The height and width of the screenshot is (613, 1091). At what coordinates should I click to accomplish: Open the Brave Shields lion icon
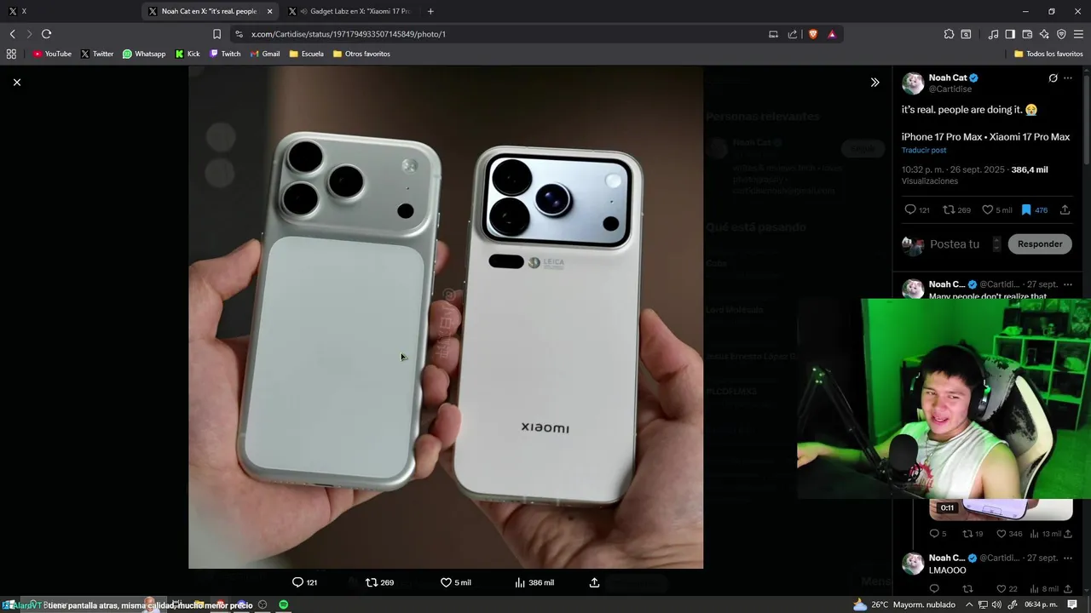coord(813,34)
